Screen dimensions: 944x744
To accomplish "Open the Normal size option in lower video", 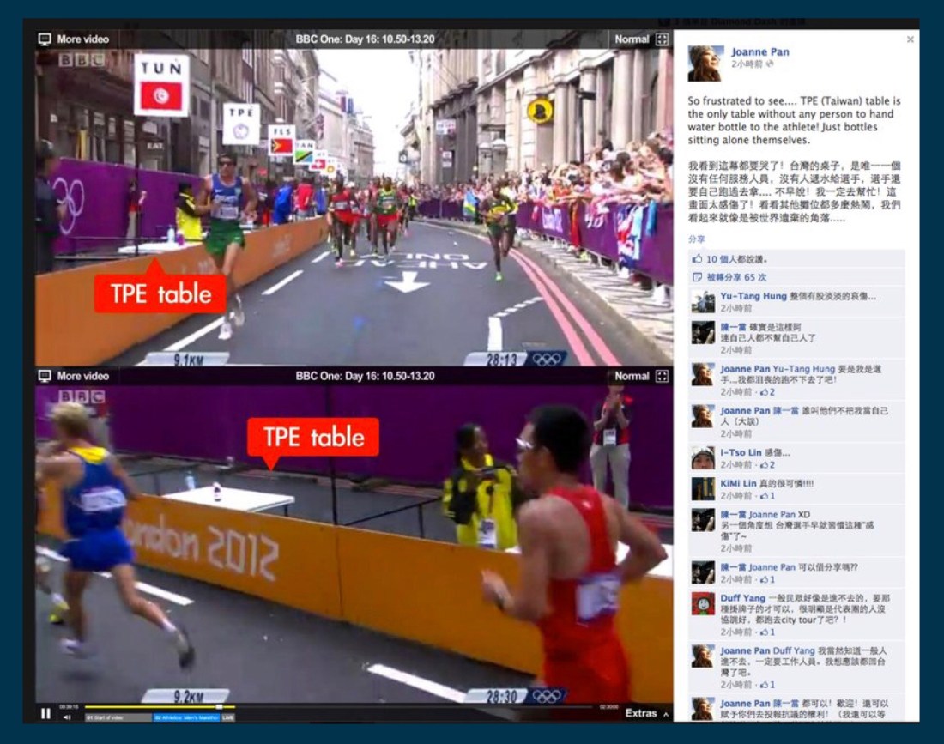I will point(632,376).
